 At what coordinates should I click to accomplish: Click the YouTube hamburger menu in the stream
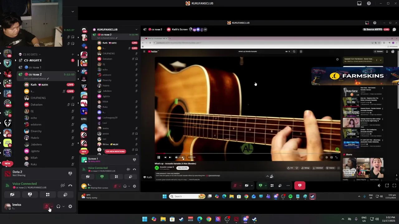pos(144,51)
